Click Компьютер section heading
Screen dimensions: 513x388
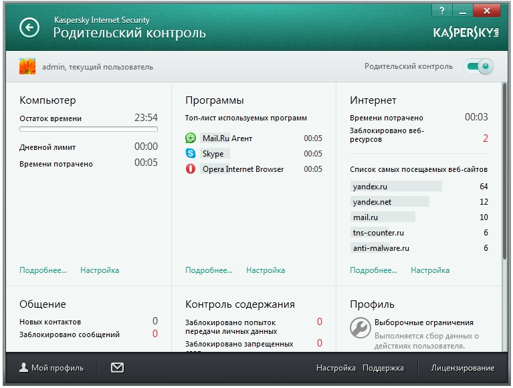coord(47,100)
